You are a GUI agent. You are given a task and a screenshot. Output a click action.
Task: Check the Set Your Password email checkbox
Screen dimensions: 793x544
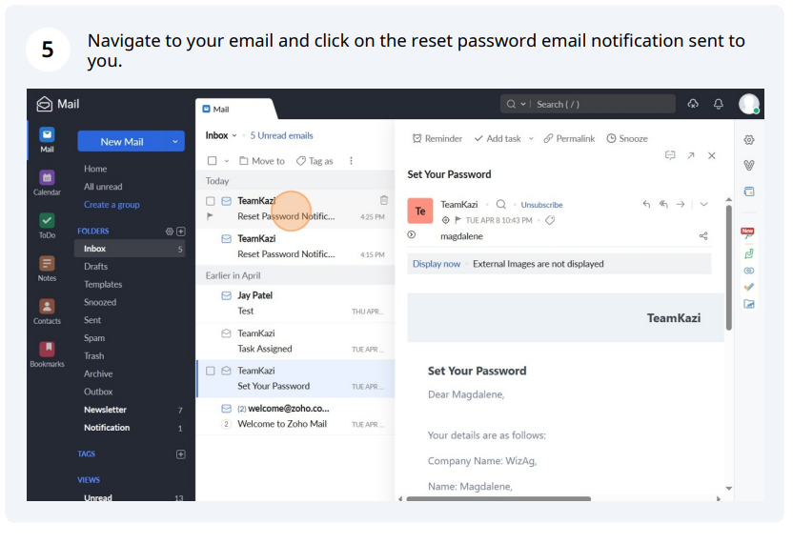211,372
